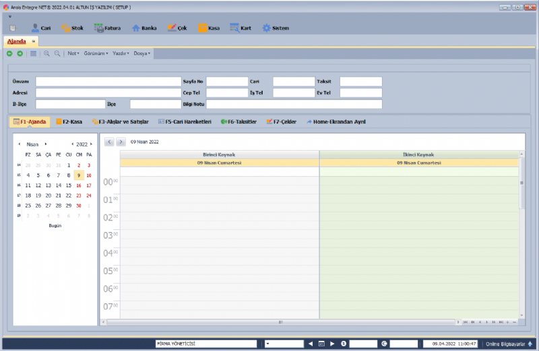The height and width of the screenshot is (351, 539).
Task: Click the Sayfa No input field
Action: click(227, 81)
